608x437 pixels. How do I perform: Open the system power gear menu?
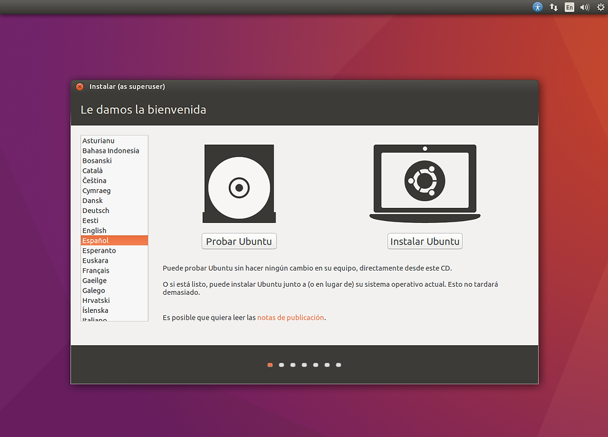pyautogui.click(x=601, y=7)
